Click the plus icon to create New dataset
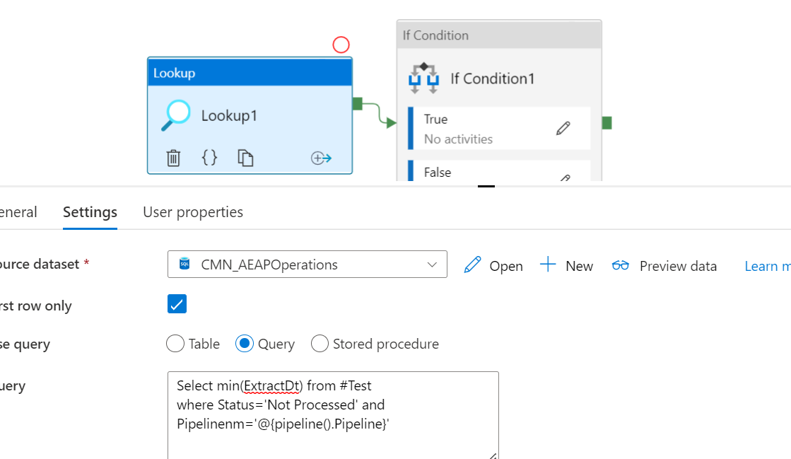Screen dimensions: 791x459 point(548,265)
